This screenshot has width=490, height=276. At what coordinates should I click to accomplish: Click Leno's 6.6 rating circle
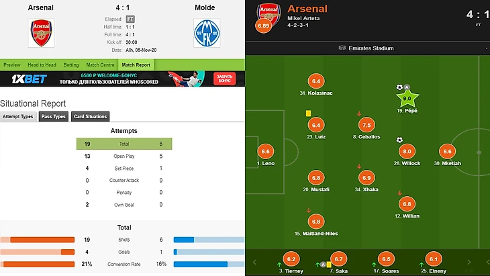[x=266, y=151]
